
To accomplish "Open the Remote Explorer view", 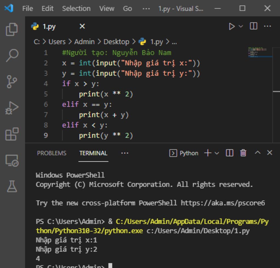I will pyautogui.click(x=12, y=160).
